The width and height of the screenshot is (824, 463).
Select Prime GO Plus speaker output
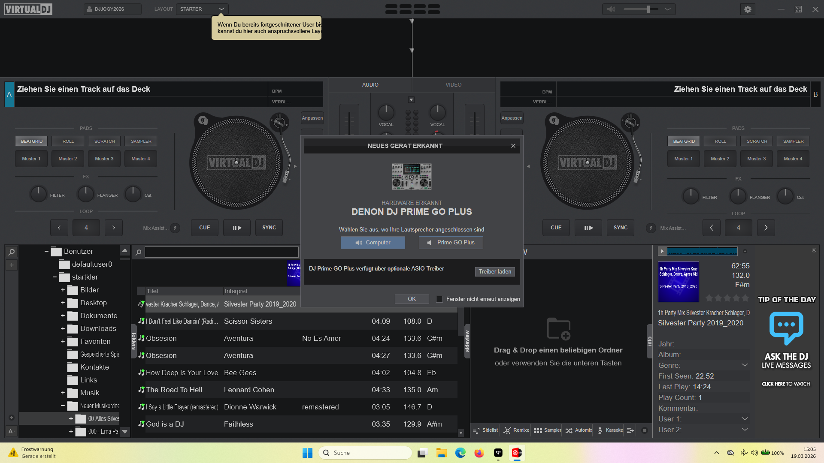pyautogui.click(x=451, y=243)
